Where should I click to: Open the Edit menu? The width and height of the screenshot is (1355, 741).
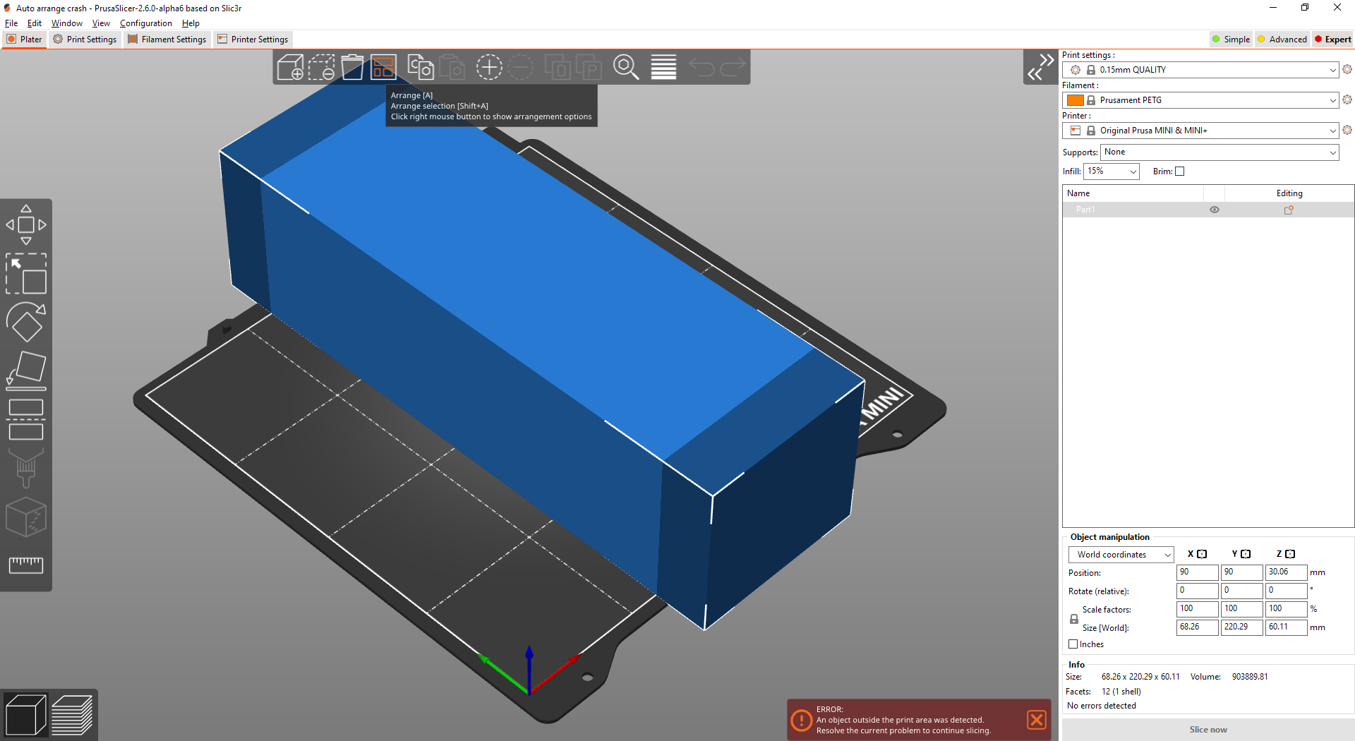[35, 23]
